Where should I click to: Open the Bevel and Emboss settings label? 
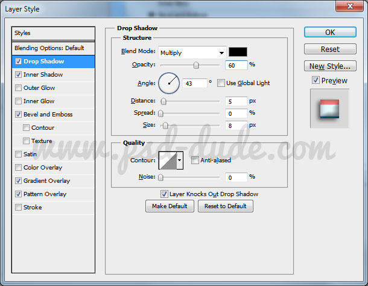click(48, 115)
